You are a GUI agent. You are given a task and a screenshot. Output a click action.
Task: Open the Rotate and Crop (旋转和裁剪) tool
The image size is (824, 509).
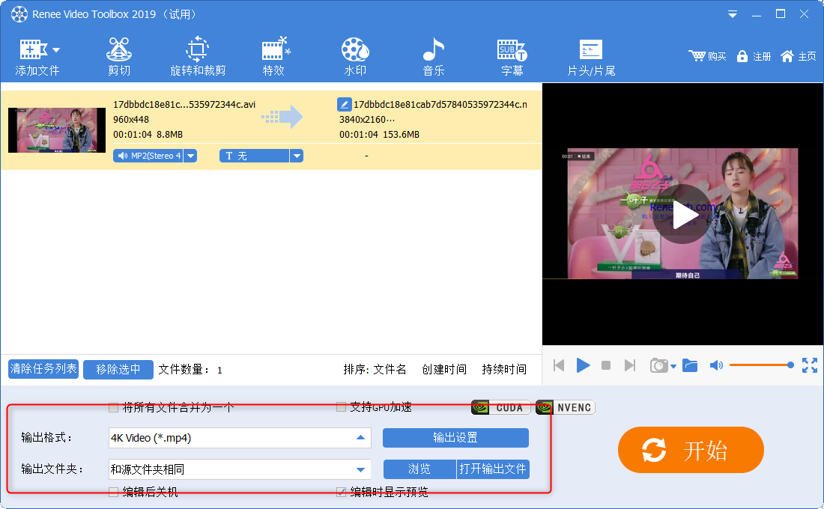click(x=198, y=56)
